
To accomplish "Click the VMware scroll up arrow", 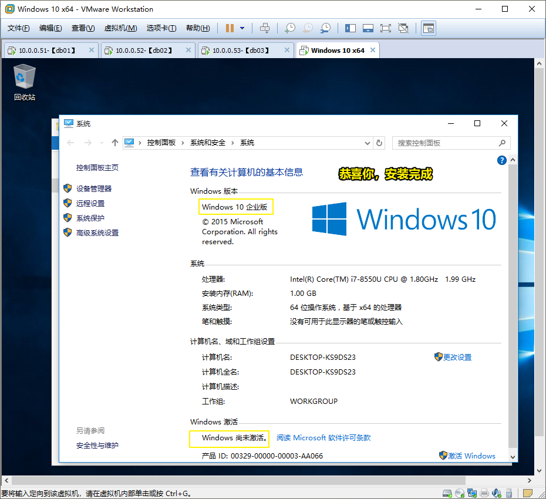I will pos(539,63).
